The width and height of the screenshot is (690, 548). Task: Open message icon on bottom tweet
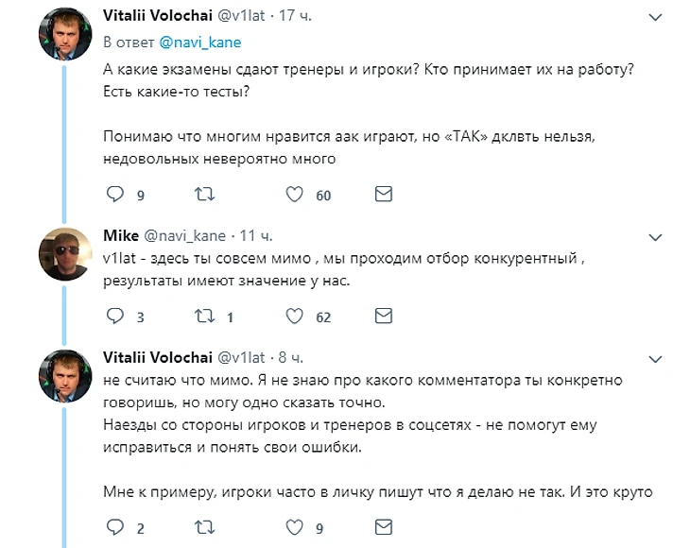[x=384, y=527]
